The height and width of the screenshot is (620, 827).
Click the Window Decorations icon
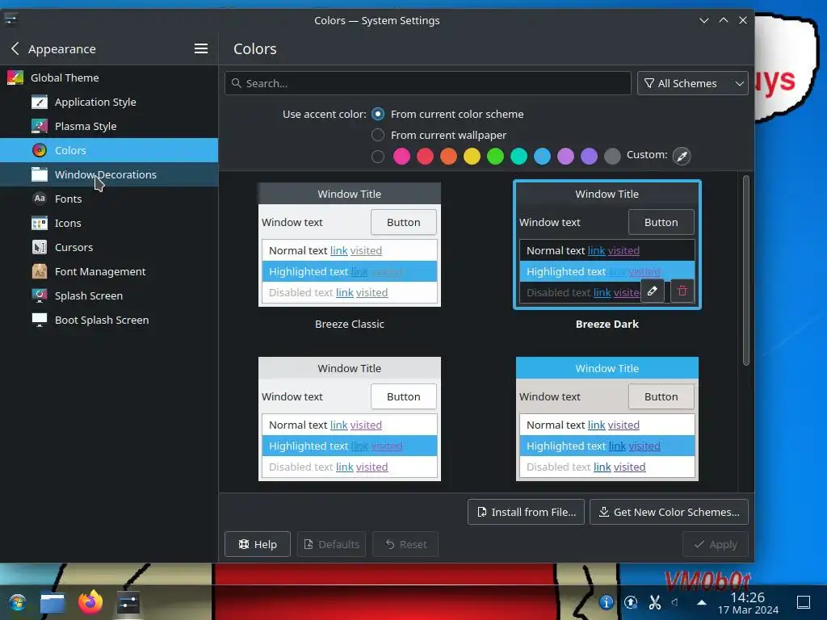click(x=40, y=174)
